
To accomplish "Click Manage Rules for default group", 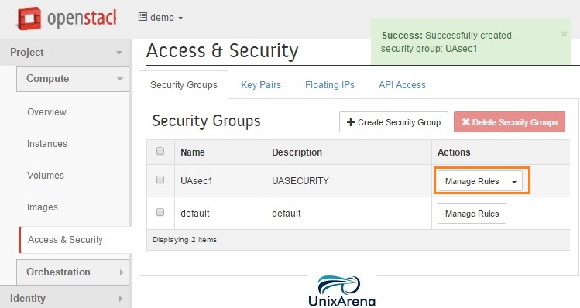I will point(472,214).
